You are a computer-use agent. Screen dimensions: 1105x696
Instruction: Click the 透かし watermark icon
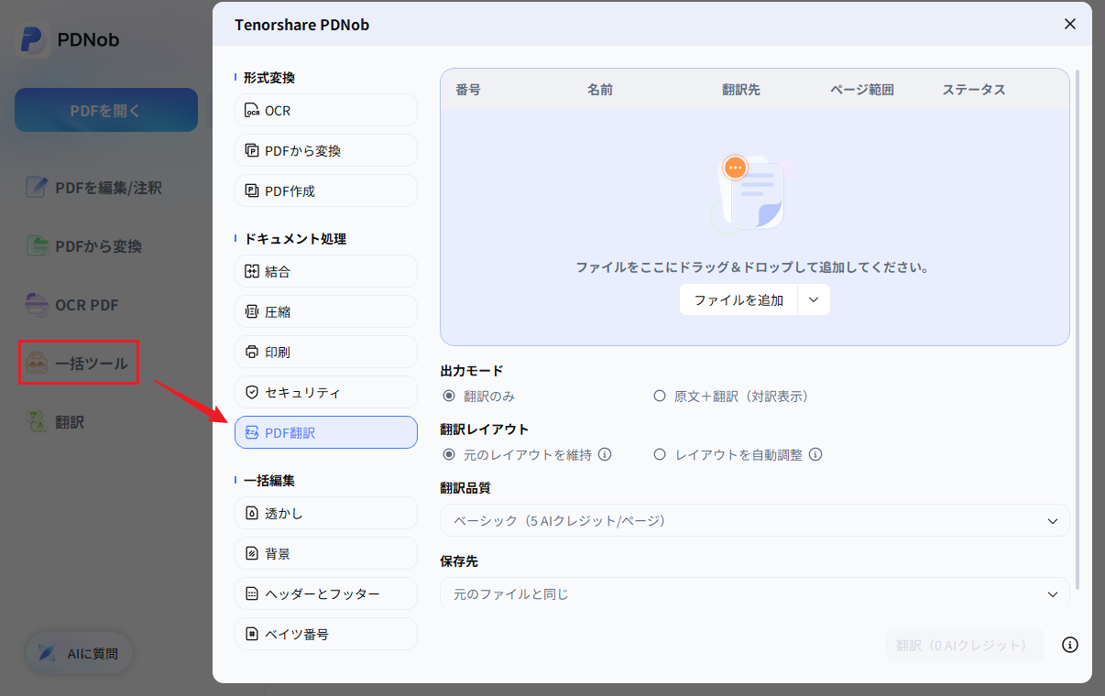(x=252, y=514)
